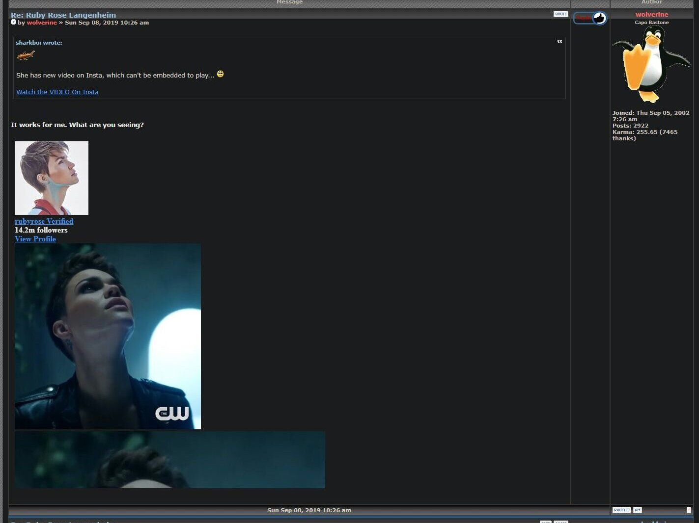Click the PROFILE button below the post
The width and height of the screenshot is (699, 523).
[x=621, y=510]
